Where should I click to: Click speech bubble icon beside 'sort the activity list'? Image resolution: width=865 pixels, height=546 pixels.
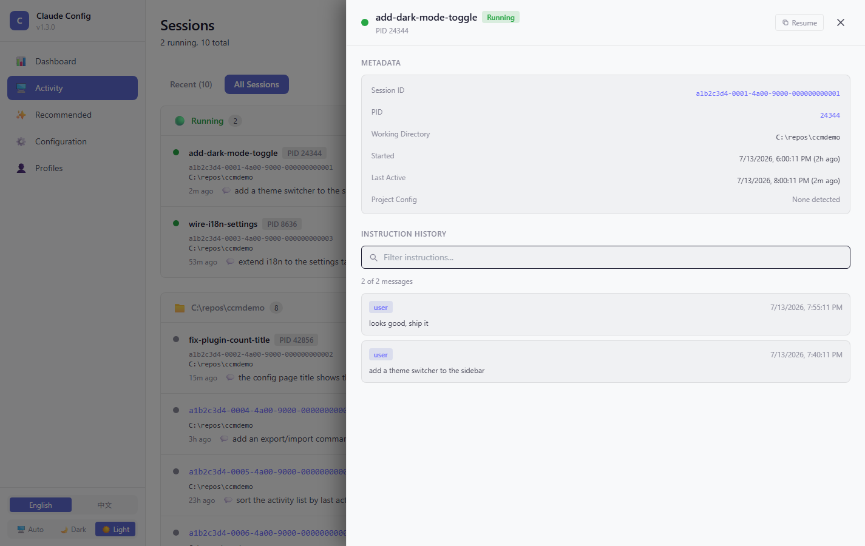(x=228, y=500)
